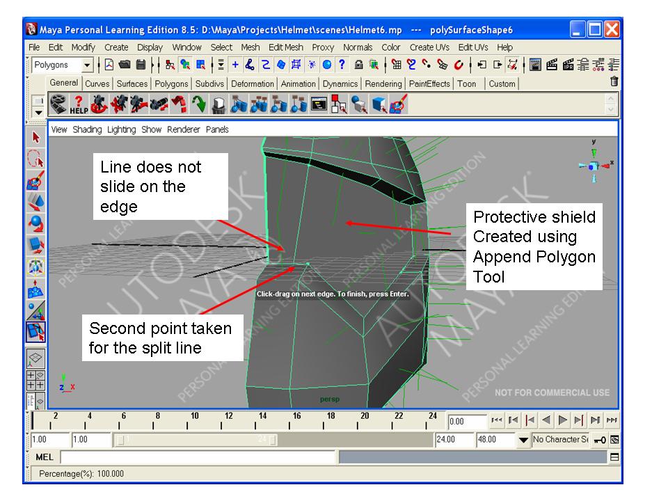This screenshot has width=668, height=501.
Task: Step forward one key
Action: pyautogui.click(x=578, y=420)
